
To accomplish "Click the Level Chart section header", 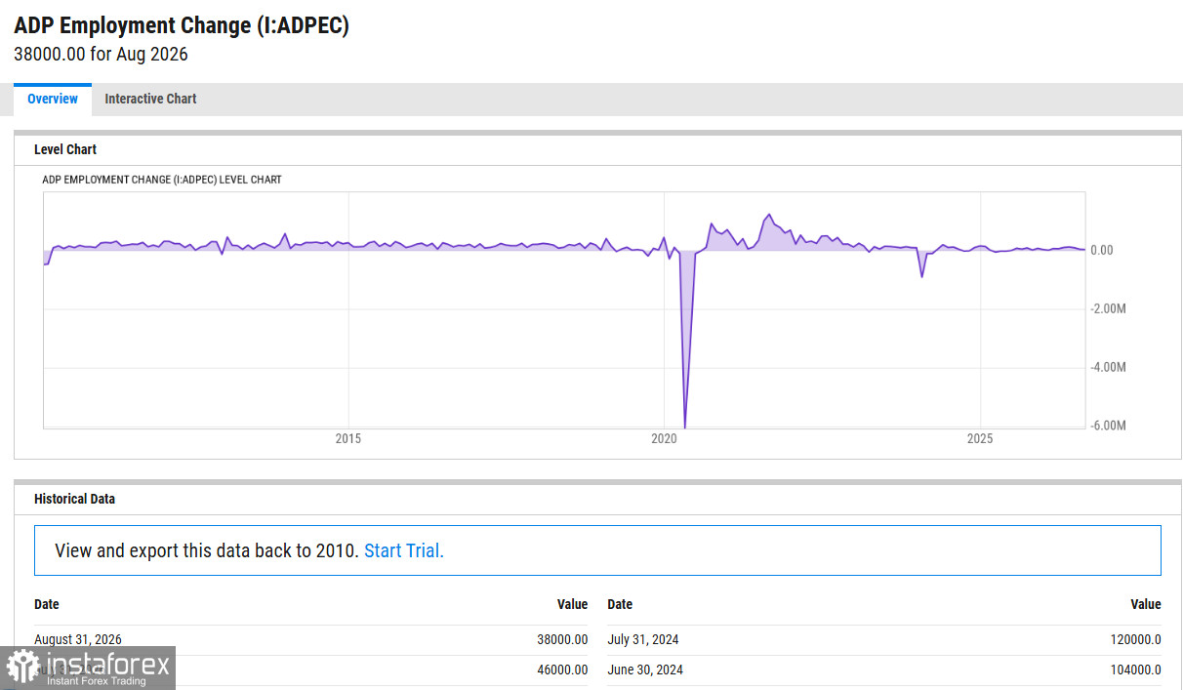I will [x=65, y=149].
